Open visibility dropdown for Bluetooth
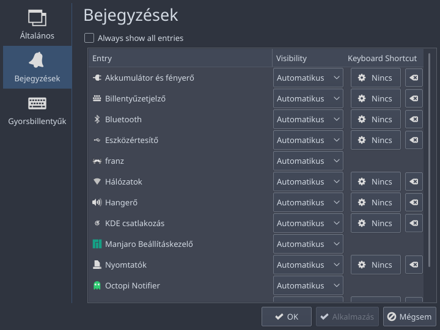 308,119
